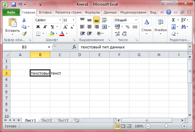
Task: Toggle middle vertical alignment
Action: [89, 20]
